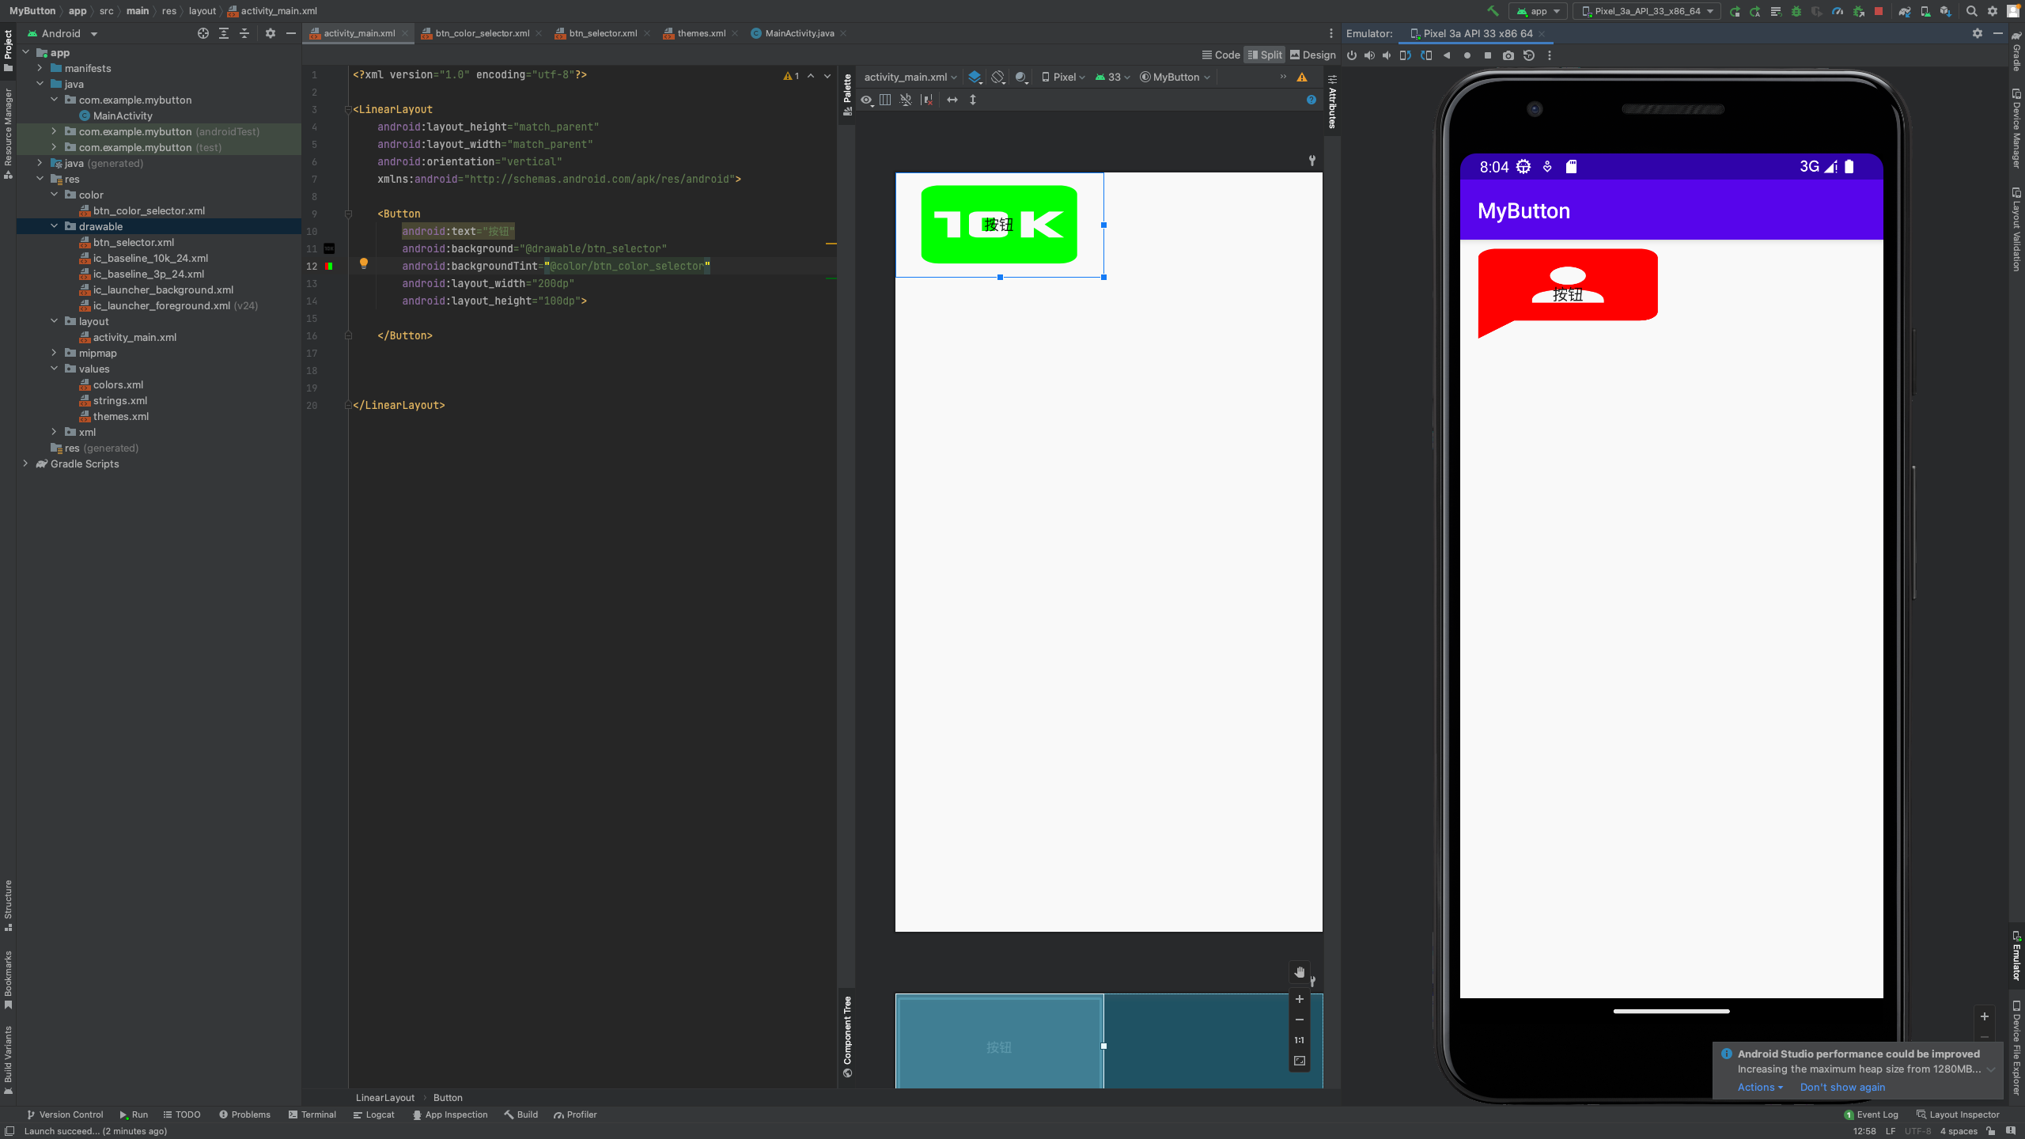
Task: Switch editor to Design view
Action: (1313, 55)
